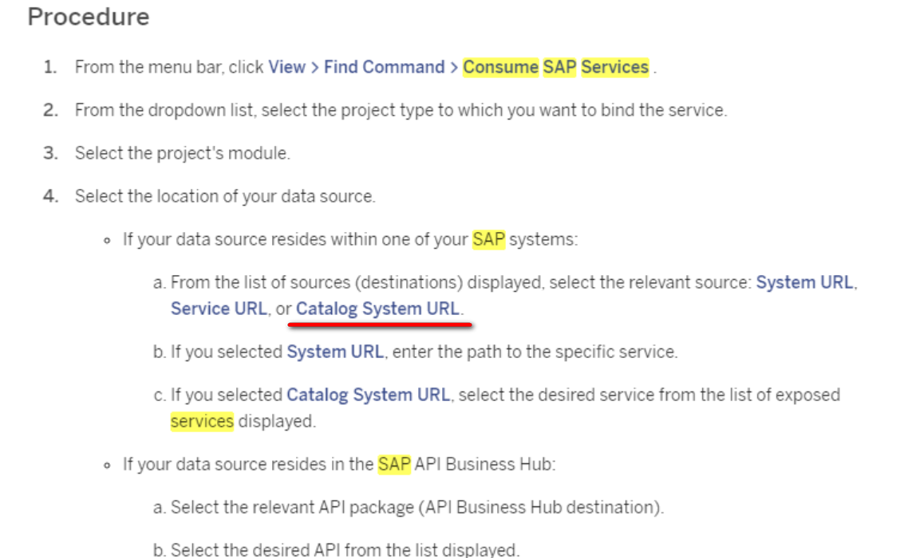Click 'If your data source resides within one of your SAP systems' line
The image size is (912, 558).
(350, 239)
